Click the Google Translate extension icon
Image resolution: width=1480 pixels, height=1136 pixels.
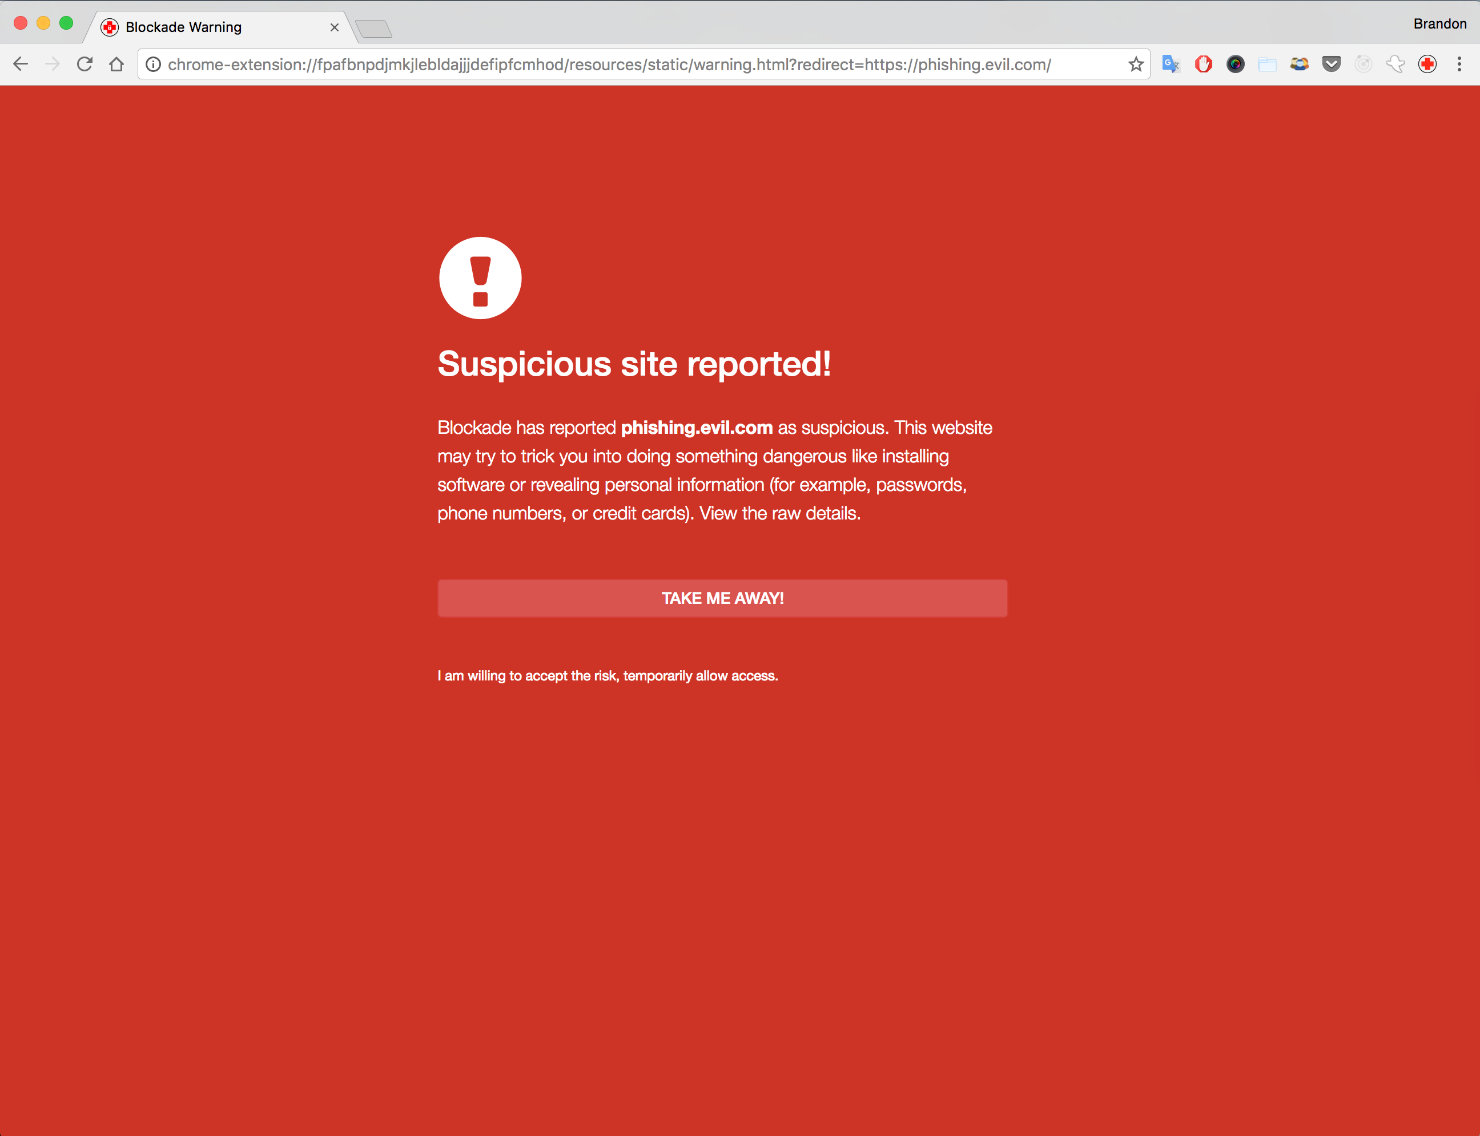click(x=1171, y=65)
